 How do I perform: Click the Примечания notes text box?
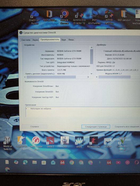pyautogui.click(x=83, y=112)
